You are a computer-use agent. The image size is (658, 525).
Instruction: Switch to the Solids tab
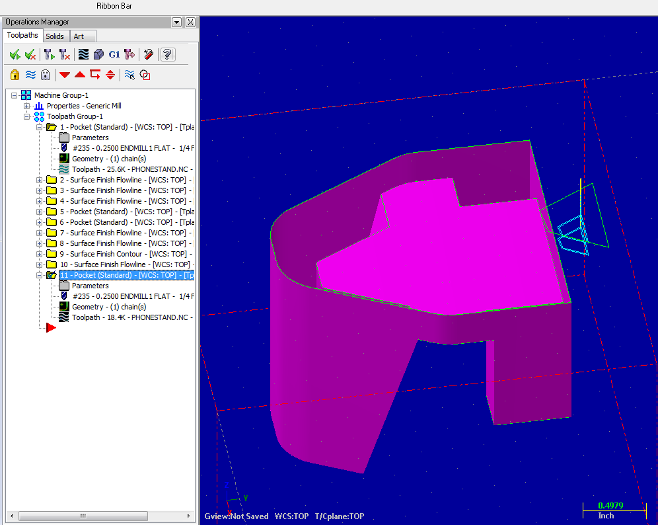point(55,36)
